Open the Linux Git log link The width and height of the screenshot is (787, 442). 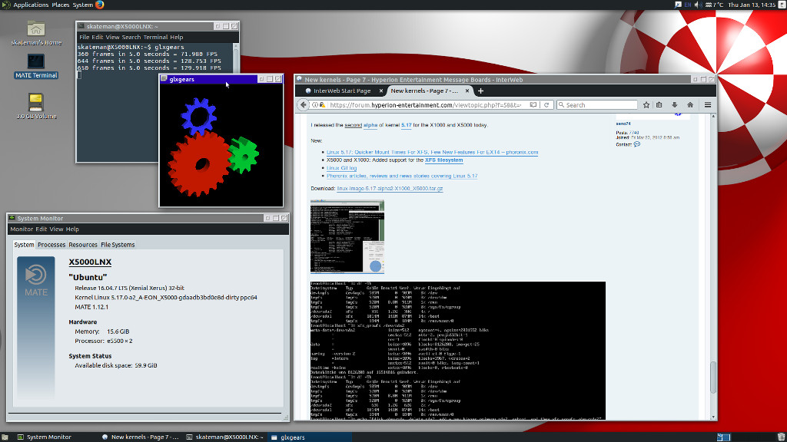click(x=341, y=168)
